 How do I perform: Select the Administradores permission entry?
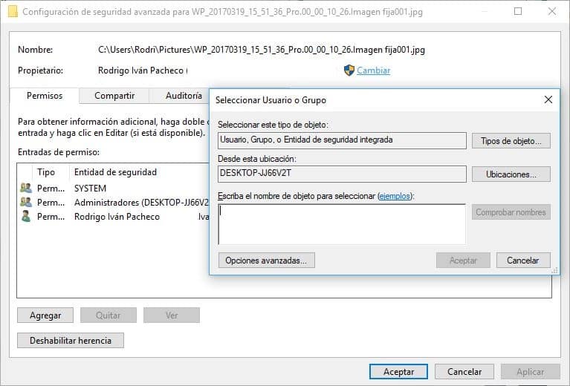click(x=114, y=202)
